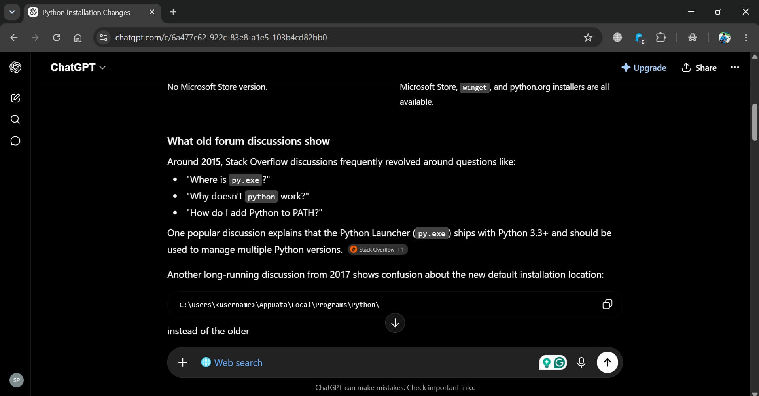Click the 'instead of the older' text
759x396 pixels.
[x=208, y=331]
